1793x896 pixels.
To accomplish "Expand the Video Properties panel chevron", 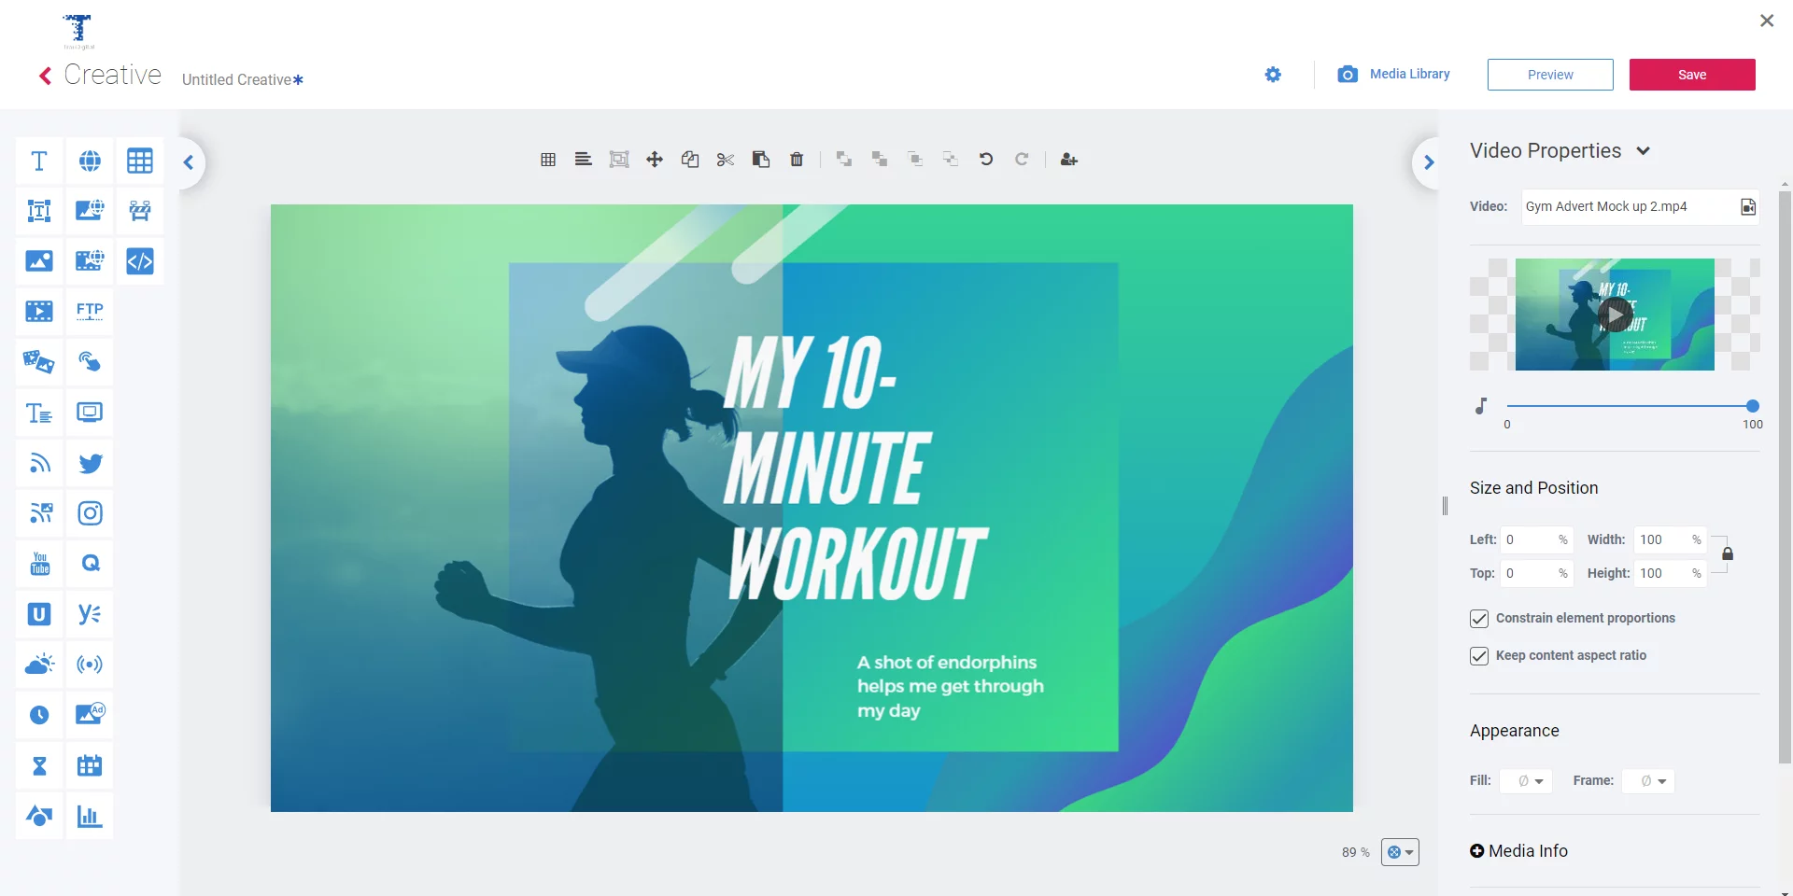I will (x=1644, y=151).
